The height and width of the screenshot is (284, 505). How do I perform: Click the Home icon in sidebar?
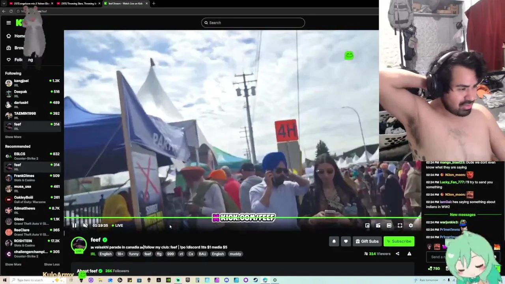pyautogui.click(x=9, y=36)
